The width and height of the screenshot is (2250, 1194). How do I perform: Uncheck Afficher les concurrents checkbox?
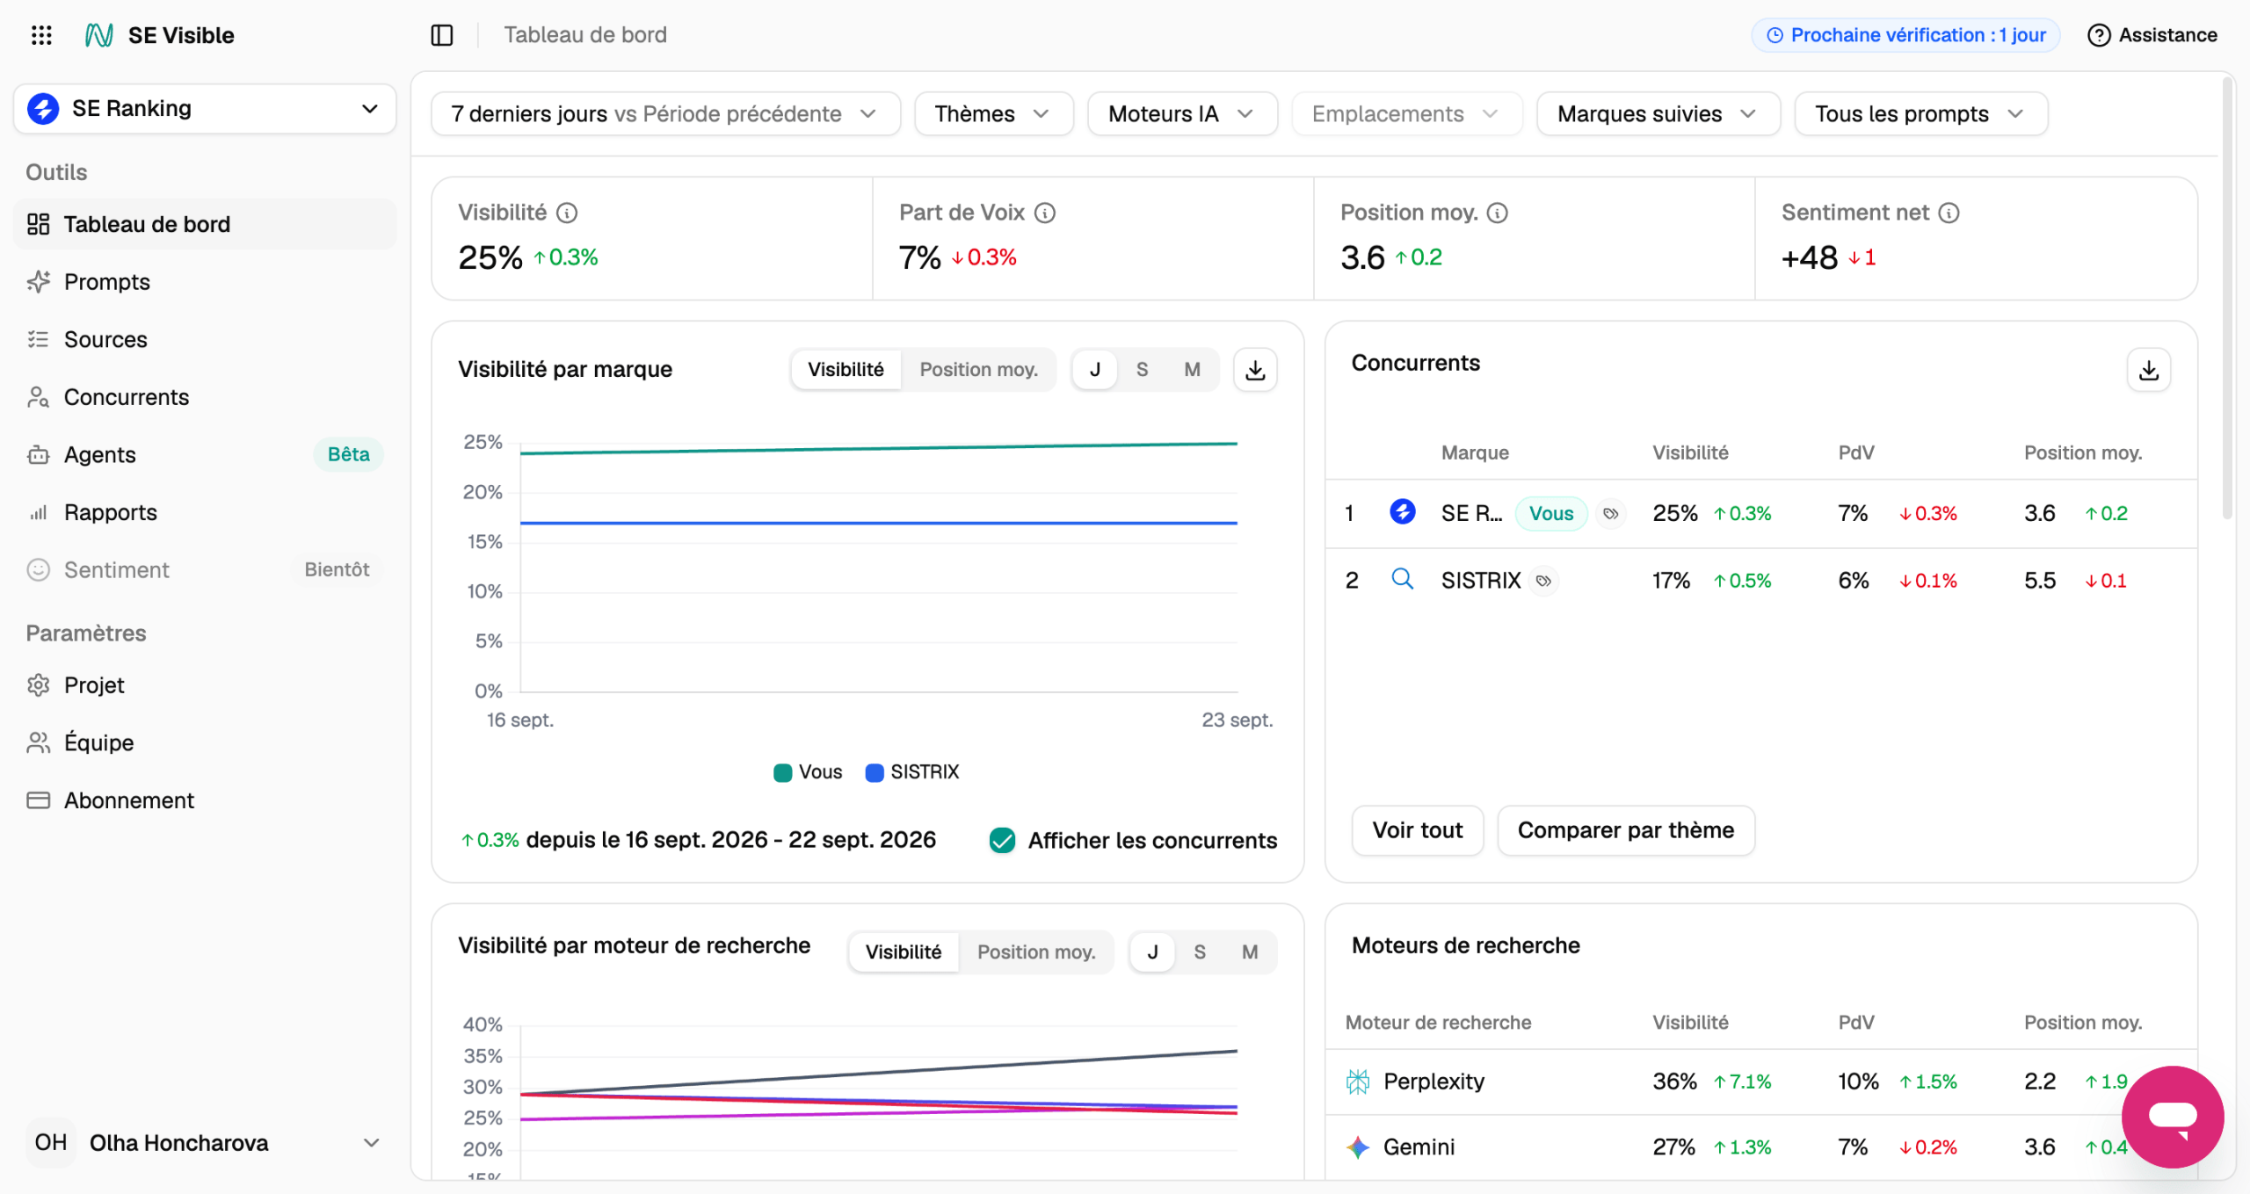tap(1002, 841)
